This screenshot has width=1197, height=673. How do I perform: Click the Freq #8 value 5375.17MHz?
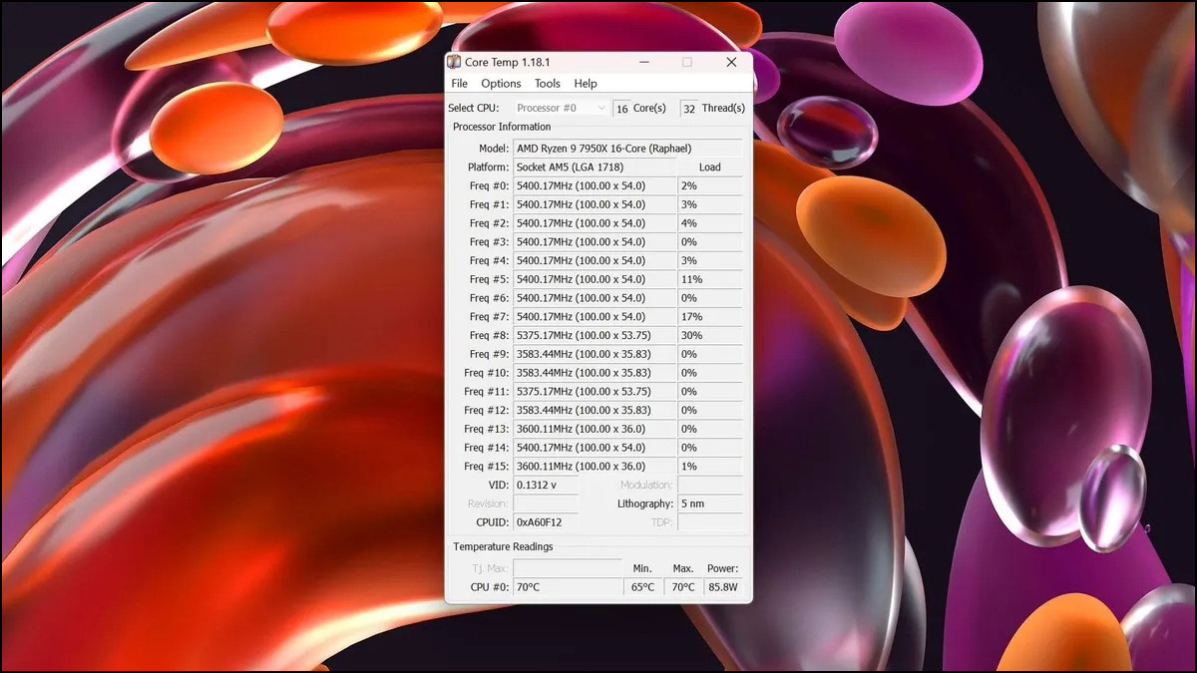click(595, 336)
